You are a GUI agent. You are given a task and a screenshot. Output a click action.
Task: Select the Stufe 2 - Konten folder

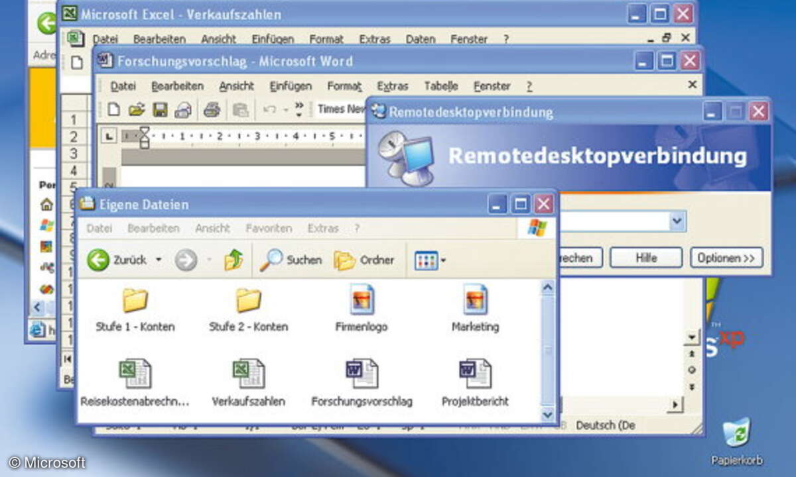249,311
